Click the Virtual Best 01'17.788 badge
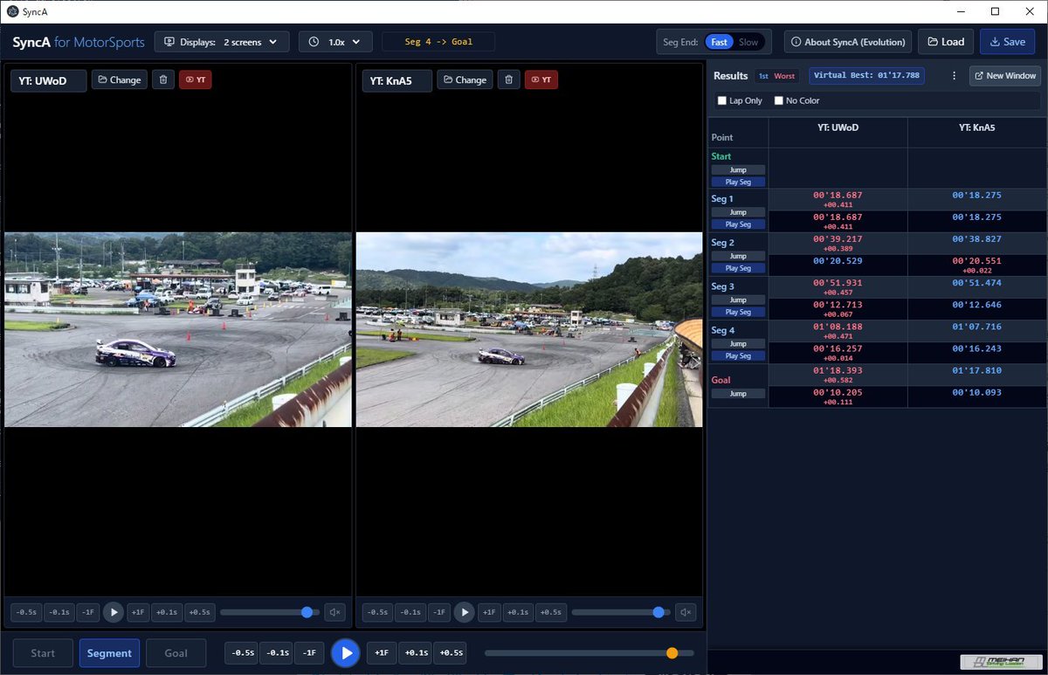 point(866,76)
